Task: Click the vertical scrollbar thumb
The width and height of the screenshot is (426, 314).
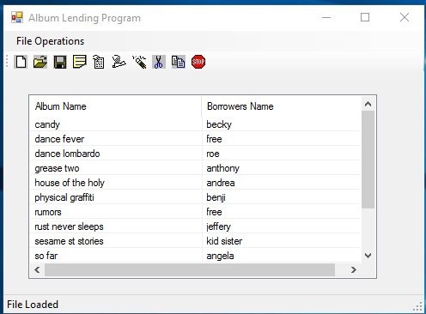Action: 368,160
